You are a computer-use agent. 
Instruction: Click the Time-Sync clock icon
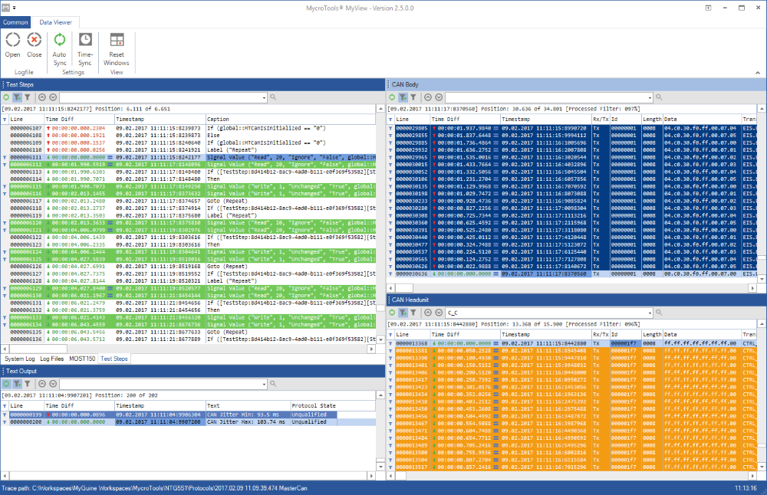tap(86, 40)
